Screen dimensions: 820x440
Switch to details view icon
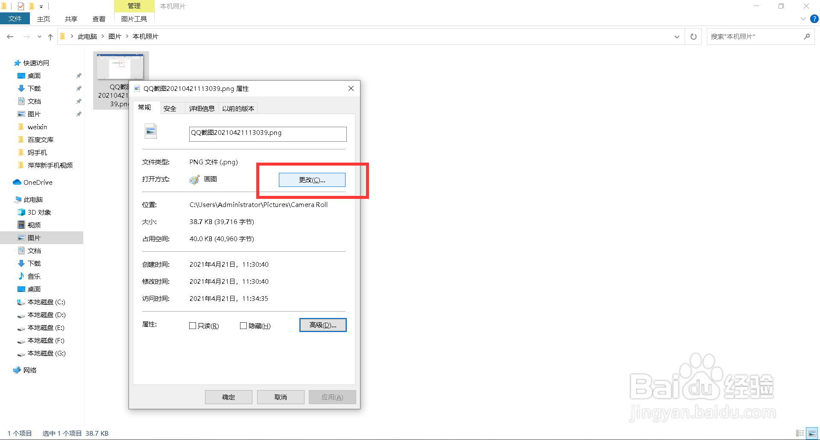click(800, 433)
